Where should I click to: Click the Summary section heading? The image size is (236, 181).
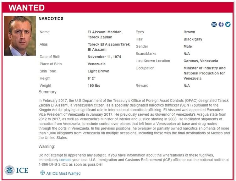point(48,92)
